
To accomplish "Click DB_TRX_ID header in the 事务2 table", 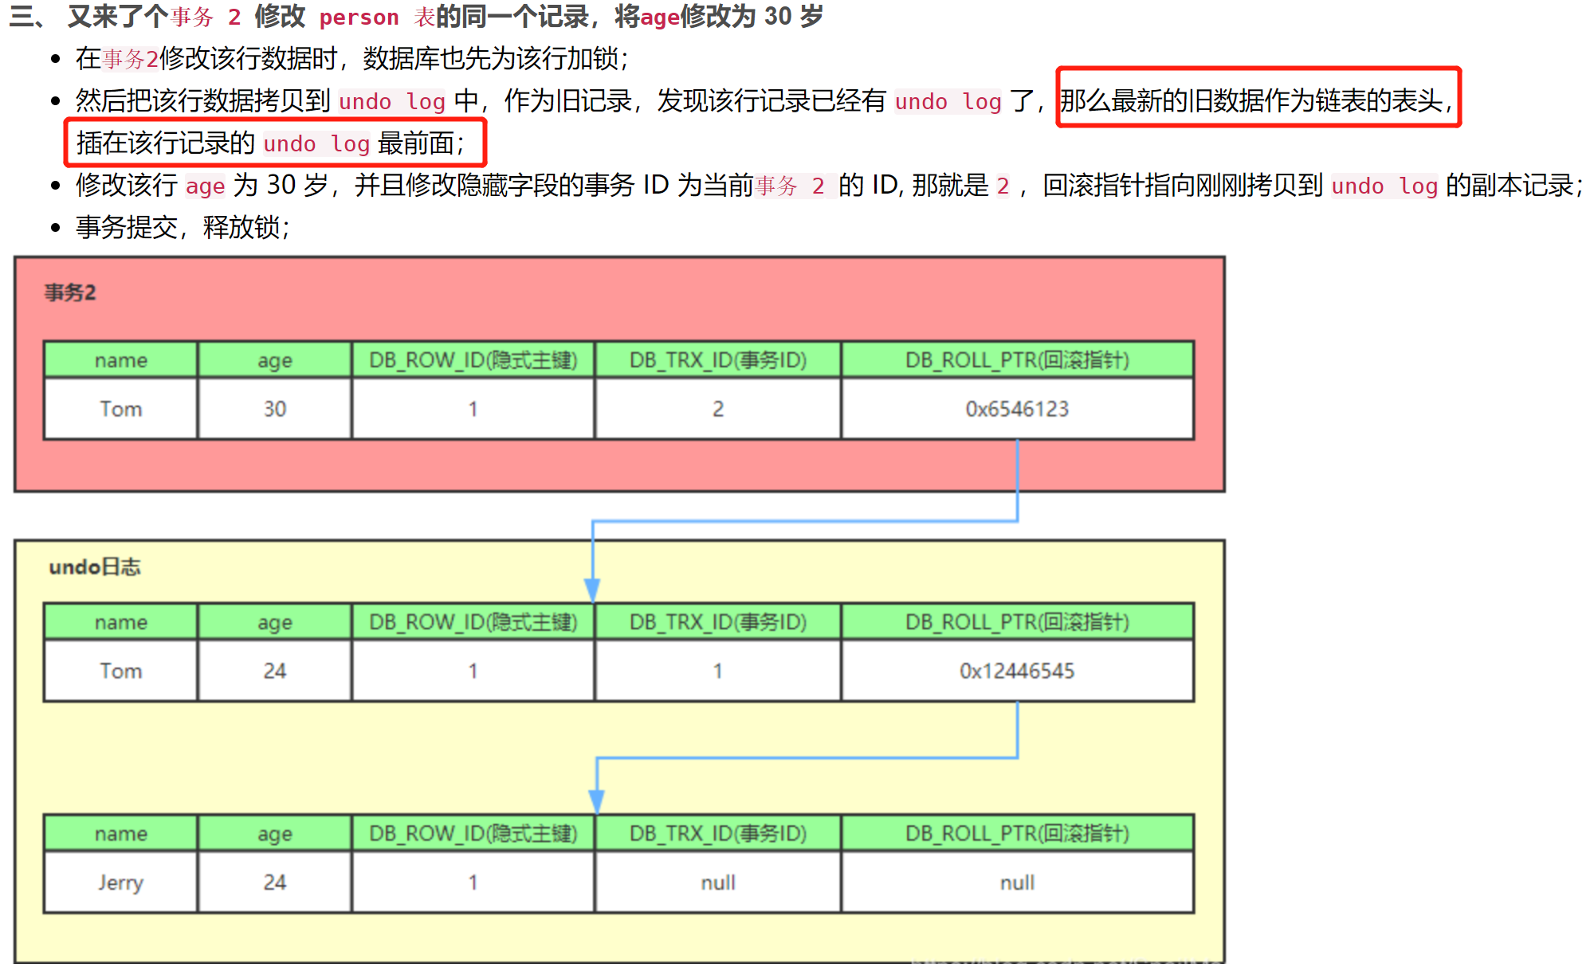I will coord(717,360).
